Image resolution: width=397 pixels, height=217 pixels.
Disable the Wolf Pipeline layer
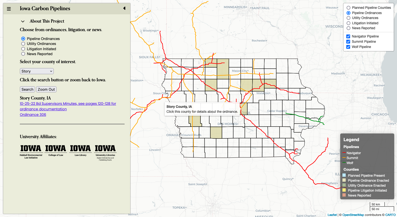click(x=348, y=47)
